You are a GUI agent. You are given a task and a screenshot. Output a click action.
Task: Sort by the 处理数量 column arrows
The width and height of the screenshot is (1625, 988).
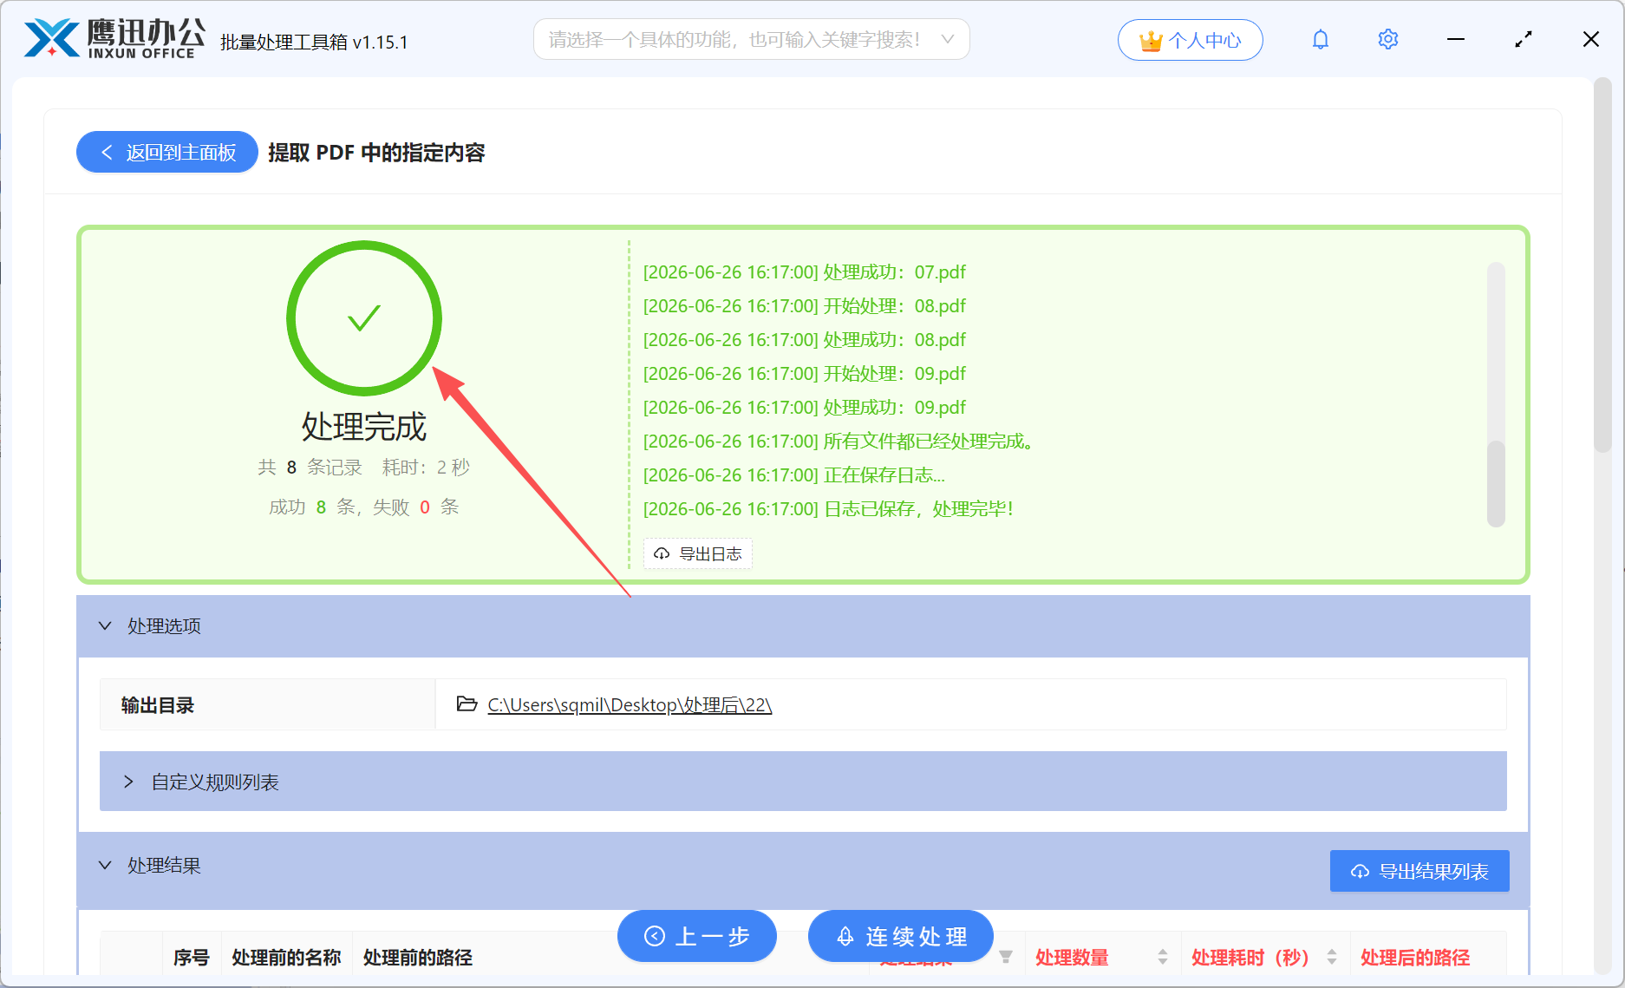[1163, 957]
